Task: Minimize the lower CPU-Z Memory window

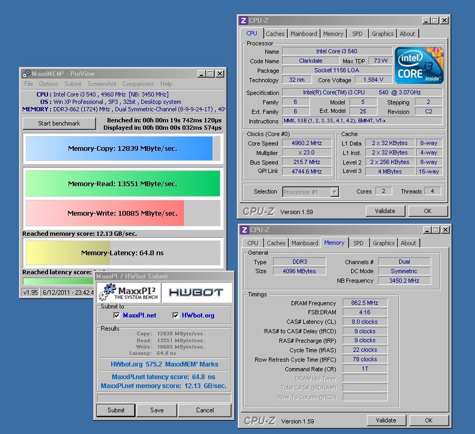Action: tap(427, 230)
